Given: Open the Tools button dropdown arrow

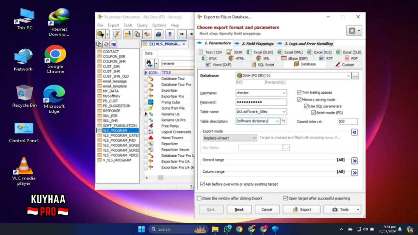Looking at the screenshot, I should pos(358,210).
